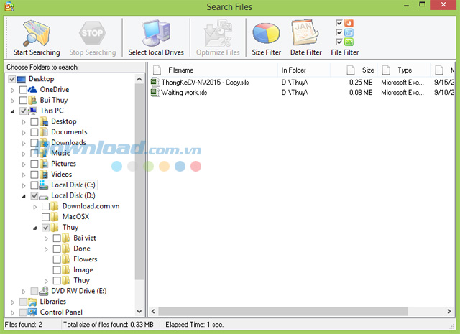Toggle the This PC checkbox
The width and height of the screenshot is (460, 334).
(x=23, y=111)
